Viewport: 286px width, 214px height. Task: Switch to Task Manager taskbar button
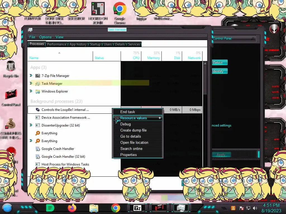181,208
